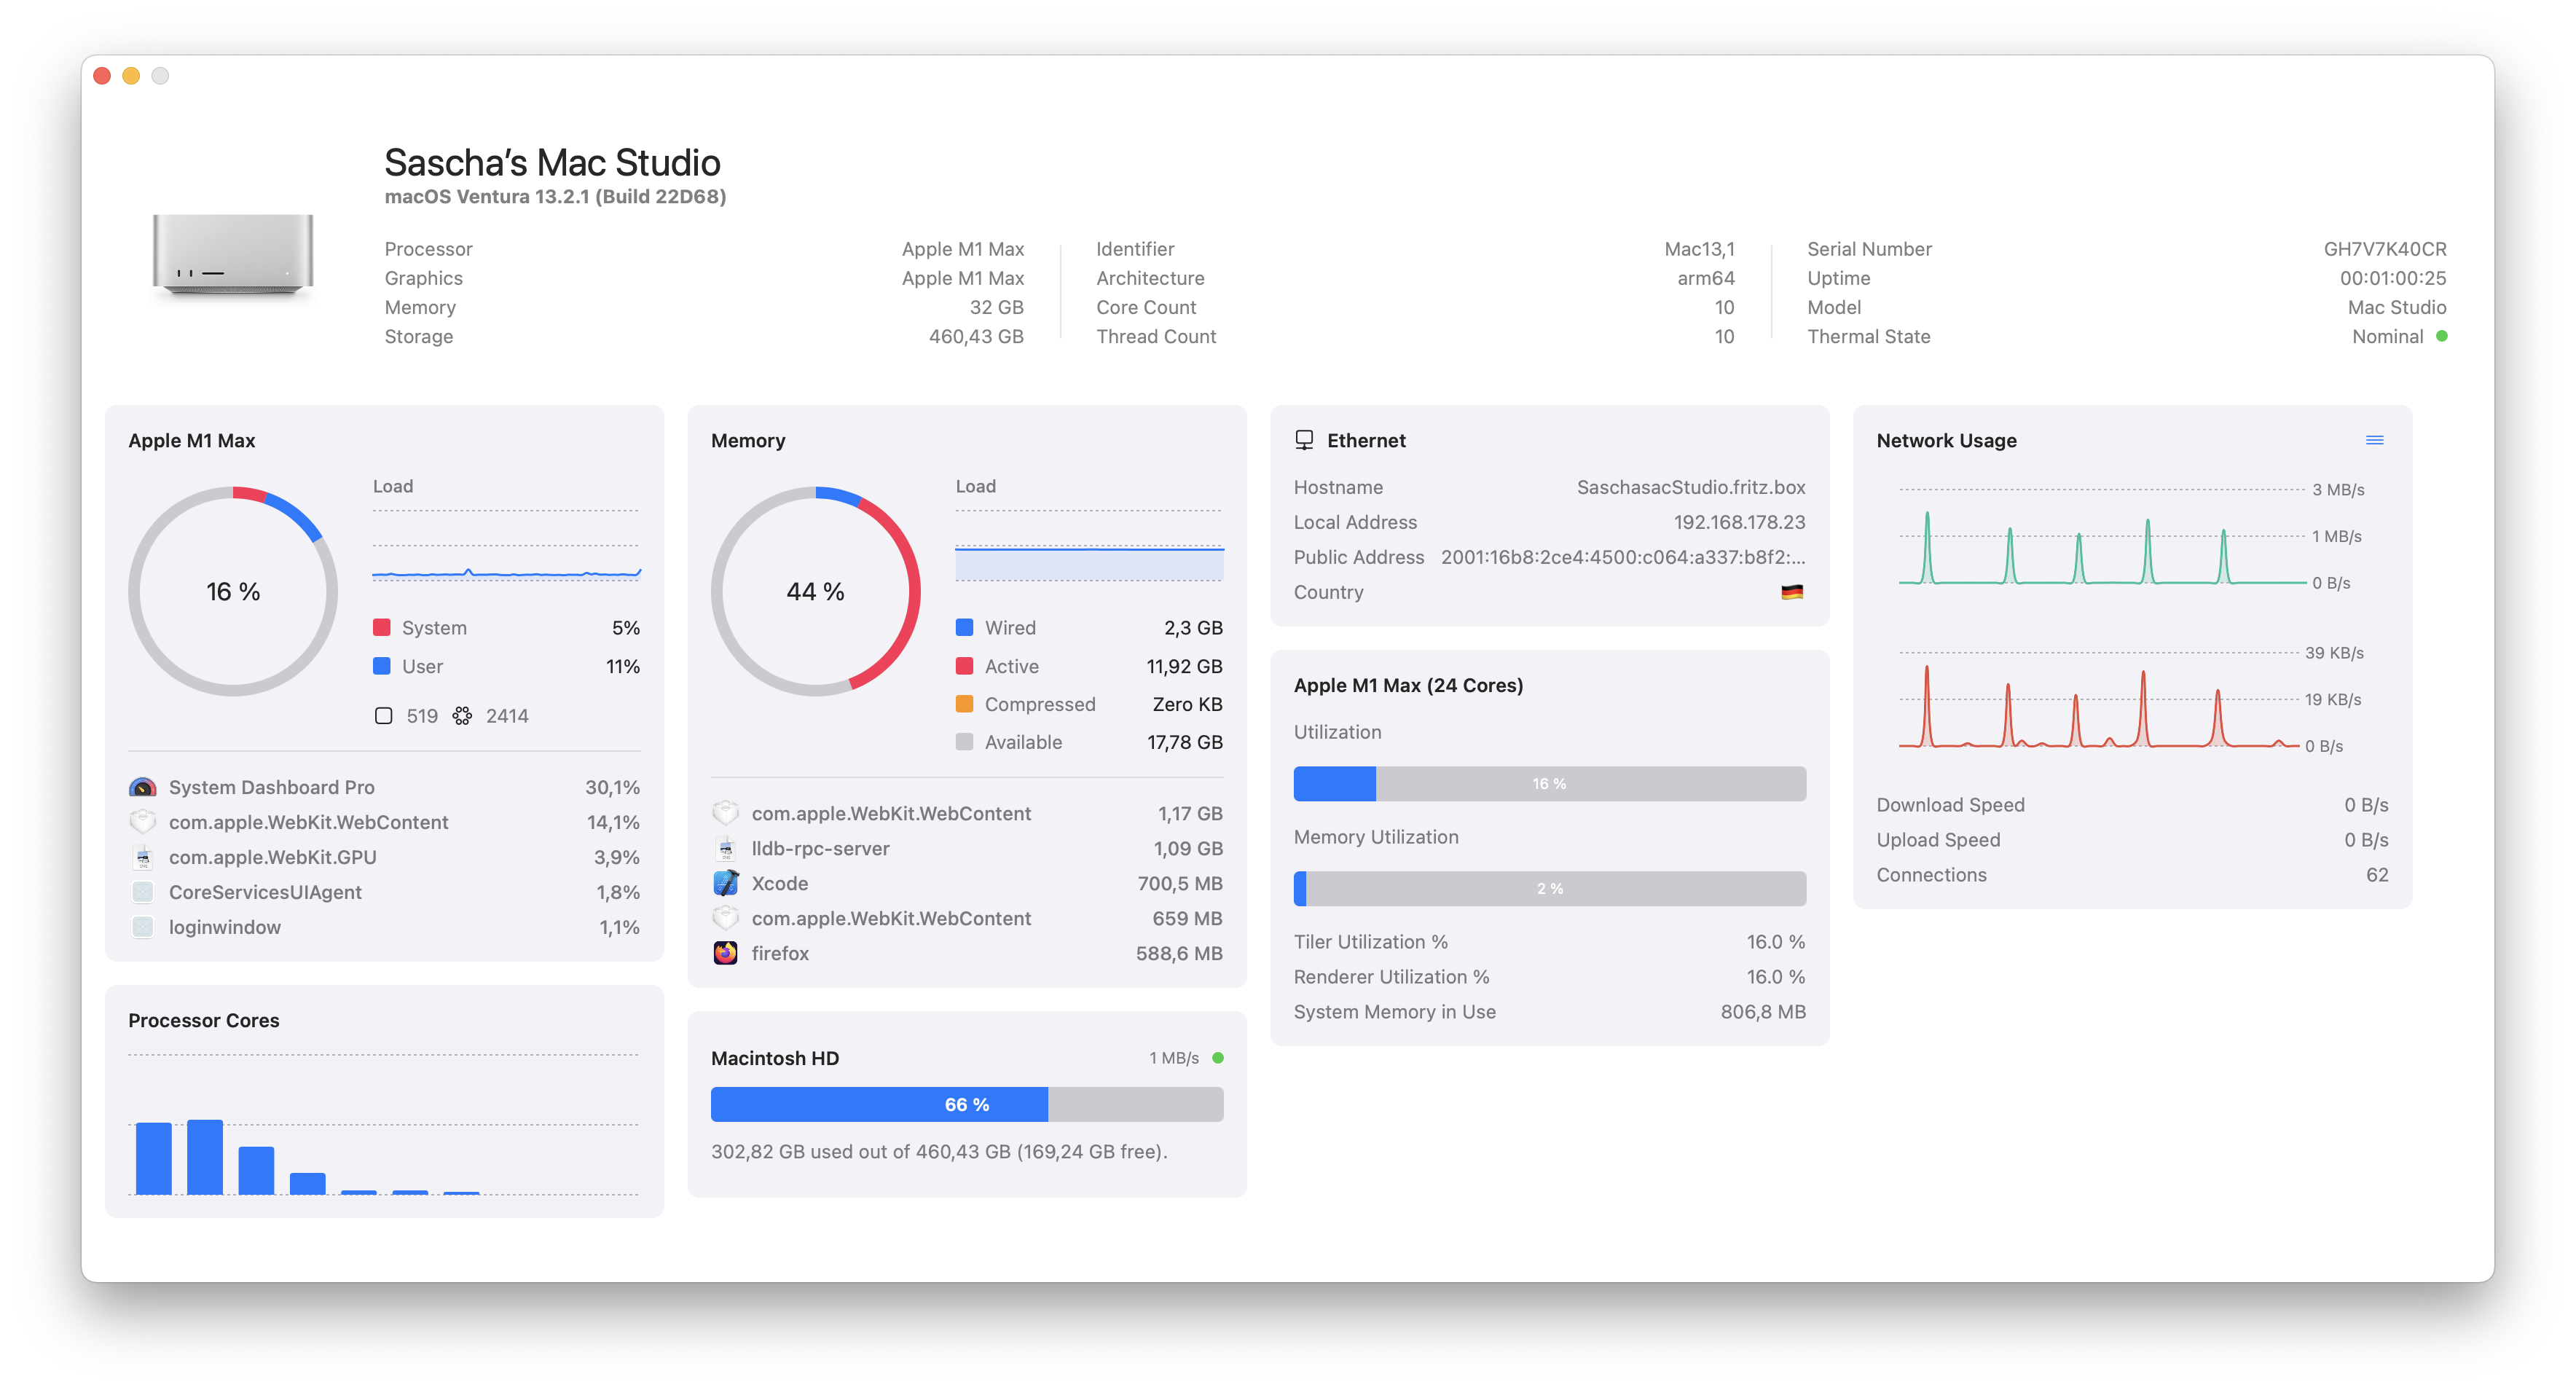Click the CPU Load line graph

pyautogui.click(x=507, y=545)
